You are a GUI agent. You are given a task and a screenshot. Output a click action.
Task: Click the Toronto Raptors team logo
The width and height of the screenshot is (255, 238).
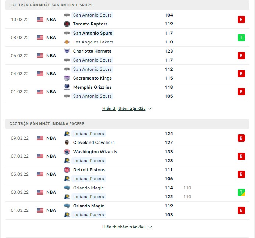coord(67,24)
